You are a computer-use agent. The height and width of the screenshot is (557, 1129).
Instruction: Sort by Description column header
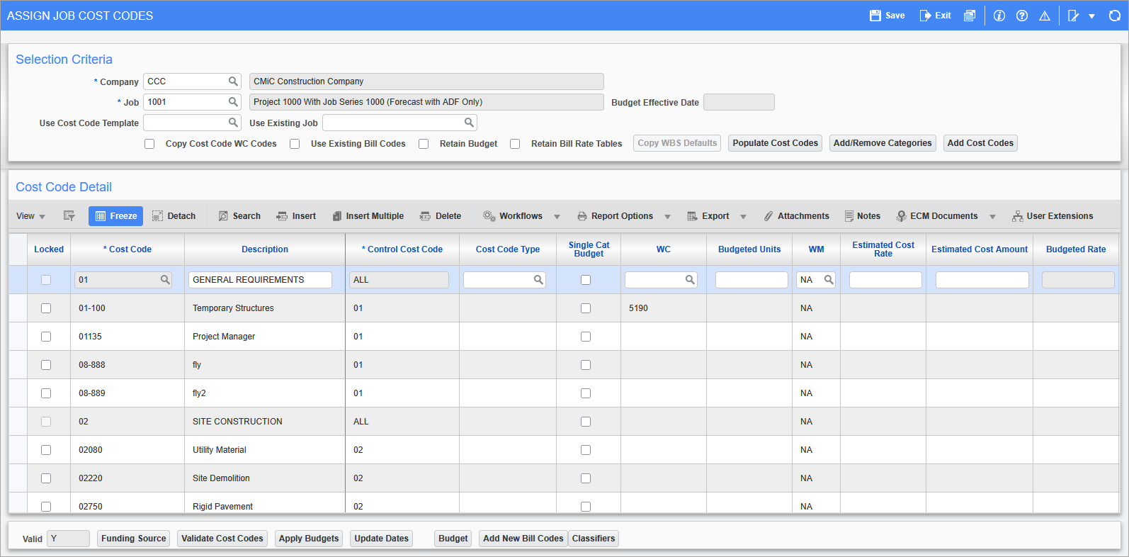pos(265,249)
